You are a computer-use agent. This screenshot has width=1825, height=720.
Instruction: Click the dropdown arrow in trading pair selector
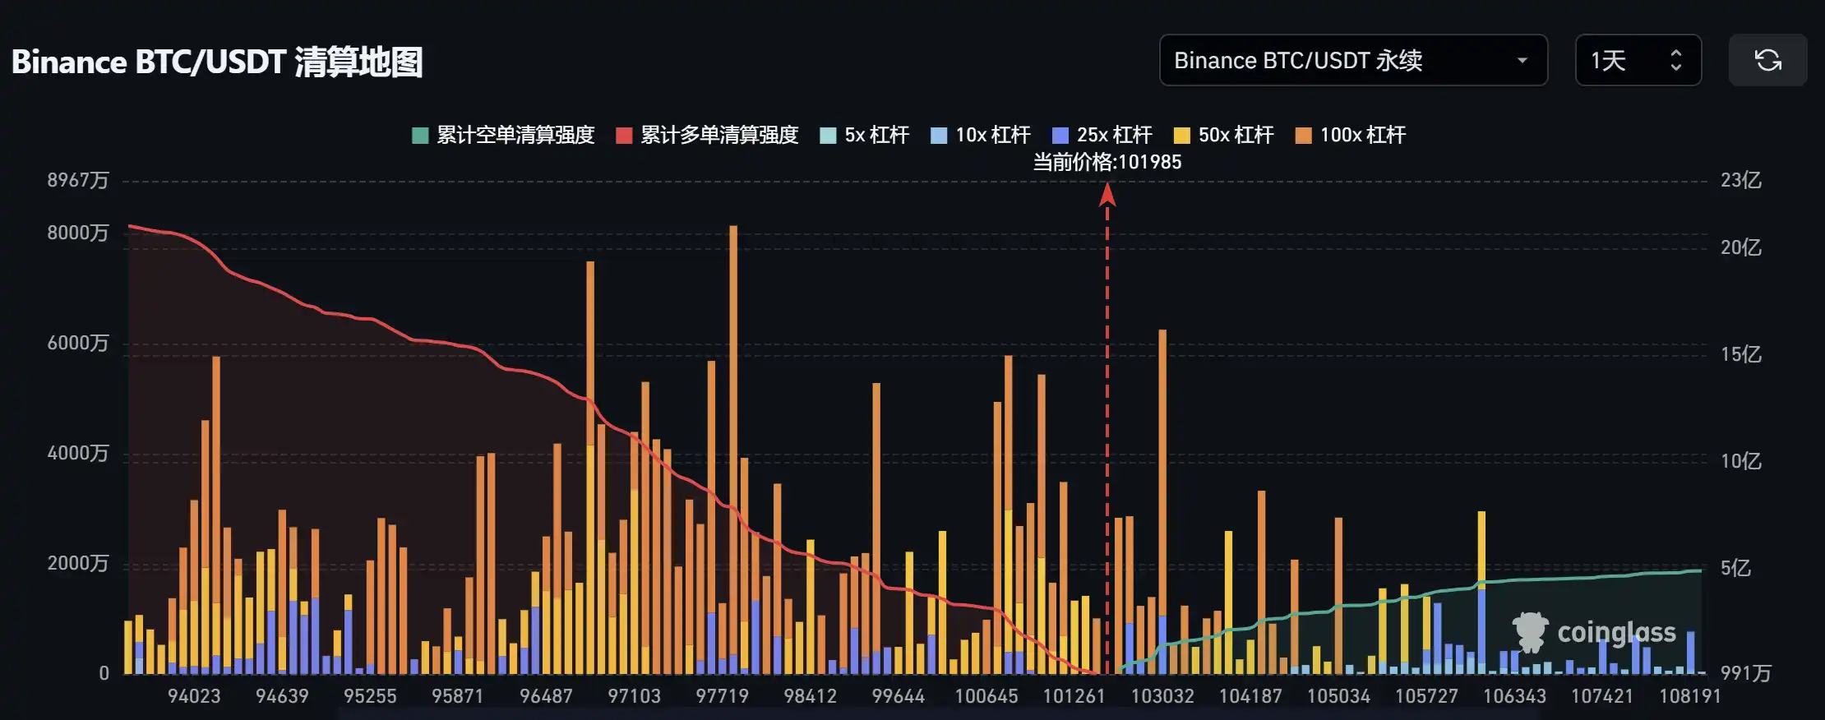pos(1522,60)
